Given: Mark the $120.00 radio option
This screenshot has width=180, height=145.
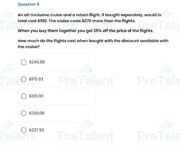Looking at the screenshot, I should (23, 96).
